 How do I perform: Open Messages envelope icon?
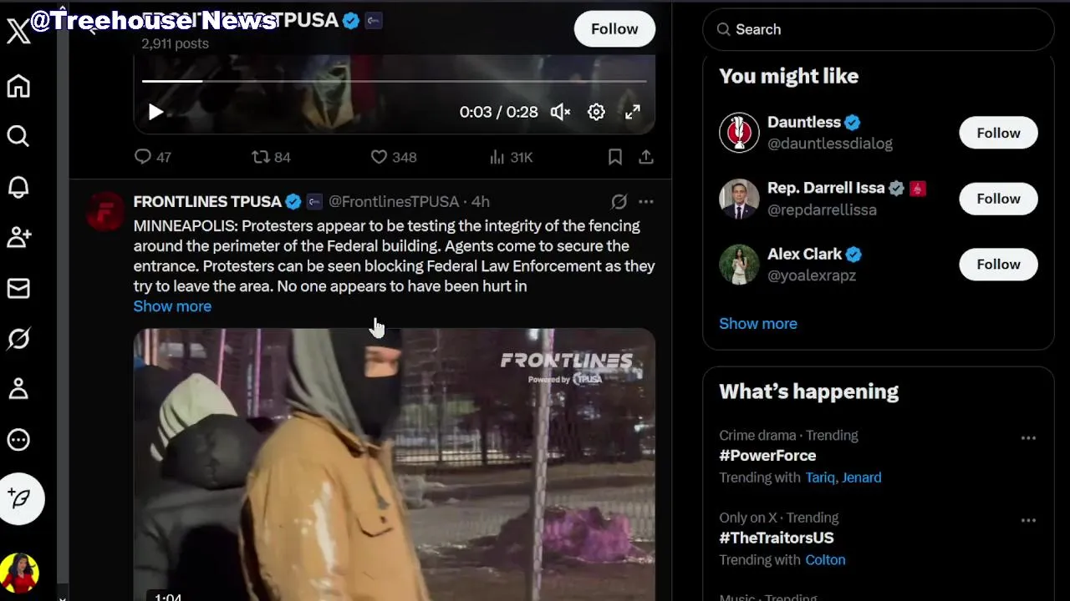coord(18,288)
